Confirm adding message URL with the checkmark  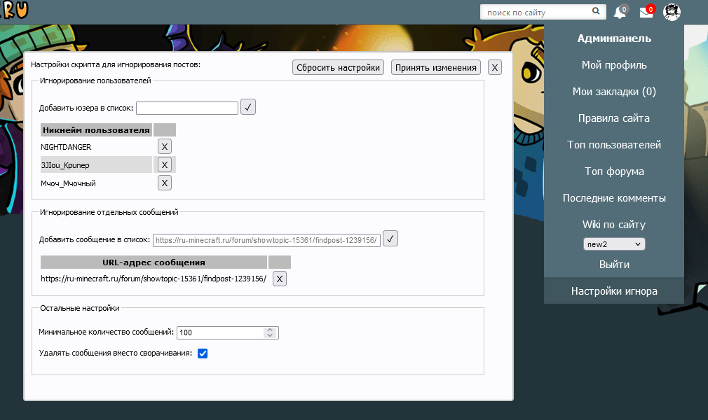click(391, 239)
